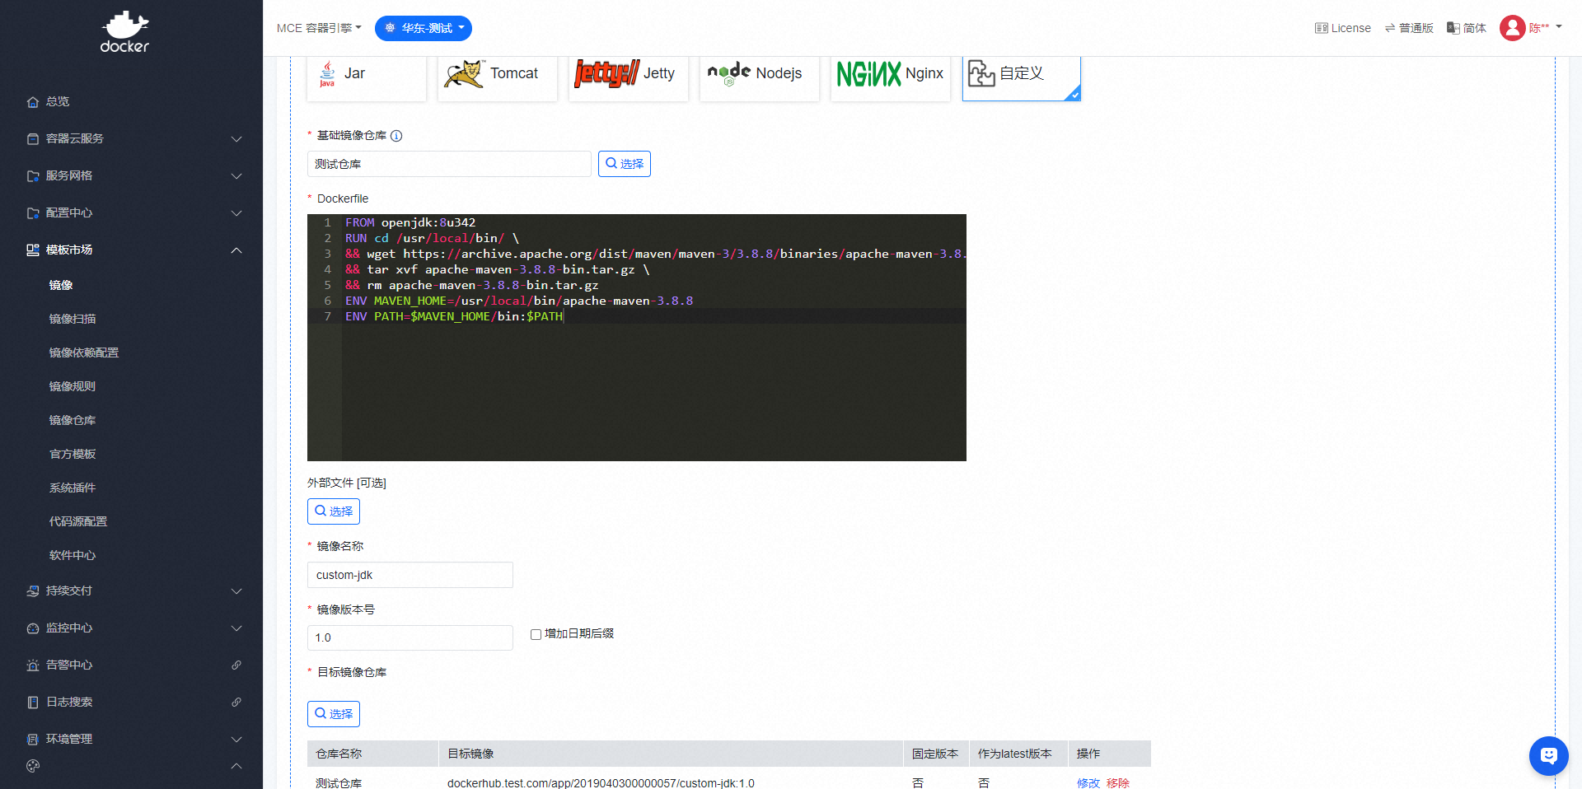Switch to 普通版 mode
Viewport: 1582px width, 789px height.
[1409, 28]
